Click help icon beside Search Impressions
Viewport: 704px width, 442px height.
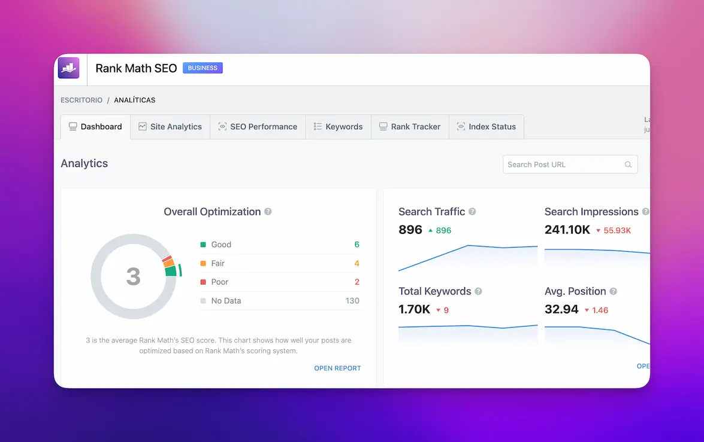[x=645, y=212]
